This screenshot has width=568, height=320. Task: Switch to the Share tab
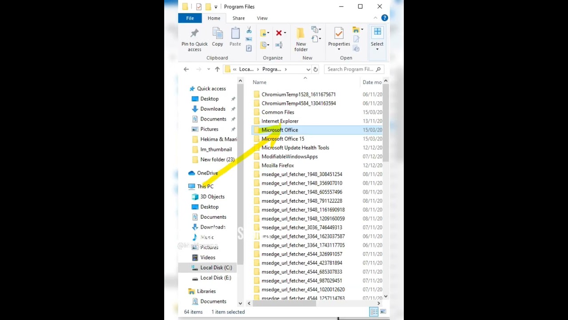click(x=238, y=18)
